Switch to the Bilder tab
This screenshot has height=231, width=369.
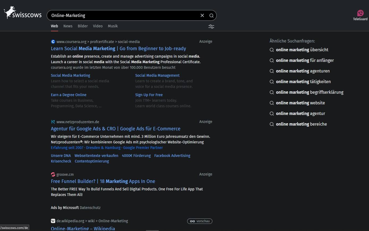pyautogui.click(x=83, y=26)
